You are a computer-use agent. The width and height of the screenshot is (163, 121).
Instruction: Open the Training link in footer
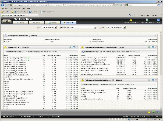41,116
